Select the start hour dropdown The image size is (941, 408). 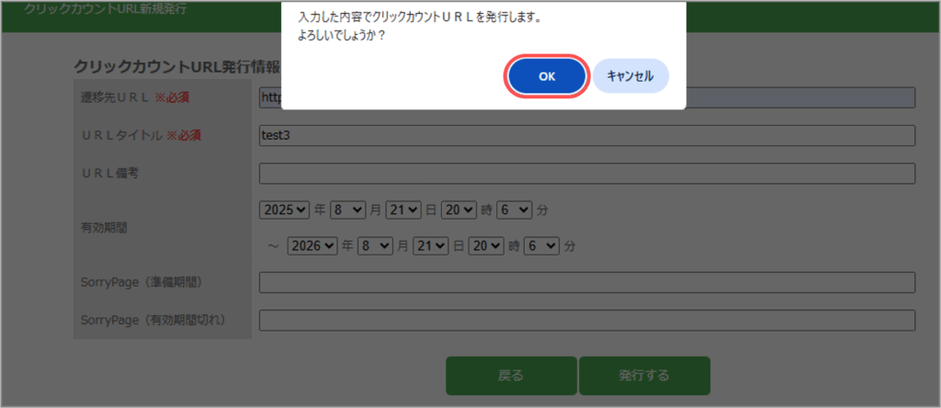click(x=459, y=210)
